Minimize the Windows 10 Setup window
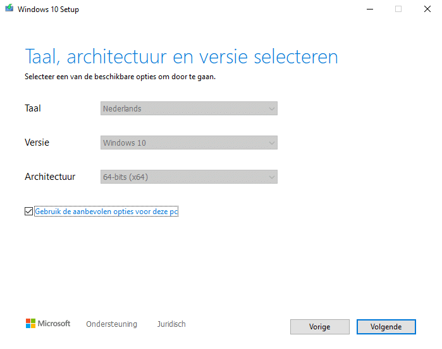Viewport: 442px width, 349px height. coord(370,9)
